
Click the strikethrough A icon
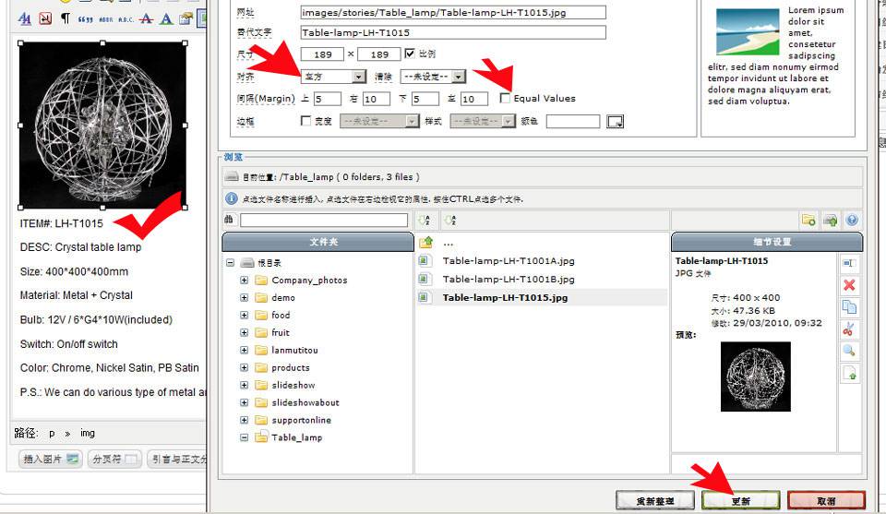(x=147, y=18)
